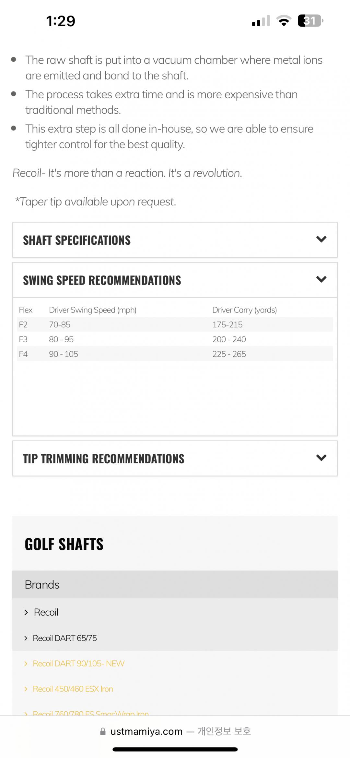Screen dimensions: 350x758
Task: Tap the ustmamiya.com address bar
Action: tap(146, 731)
